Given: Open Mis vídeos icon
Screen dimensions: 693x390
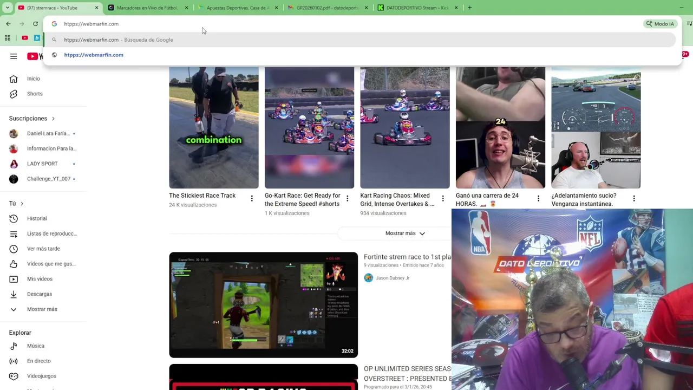Looking at the screenshot, I should [14, 279].
